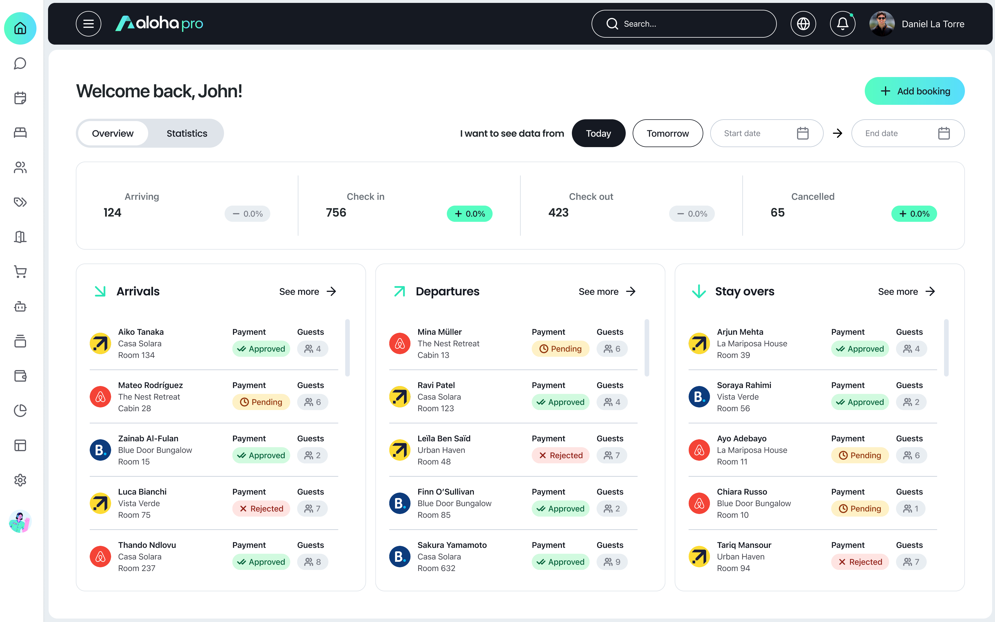Open the bed rooms sidebar icon
The width and height of the screenshot is (995, 622).
(20, 132)
